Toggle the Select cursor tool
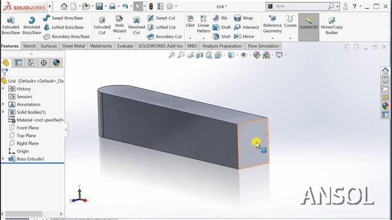This screenshot has height=220, width=392. 138,6
